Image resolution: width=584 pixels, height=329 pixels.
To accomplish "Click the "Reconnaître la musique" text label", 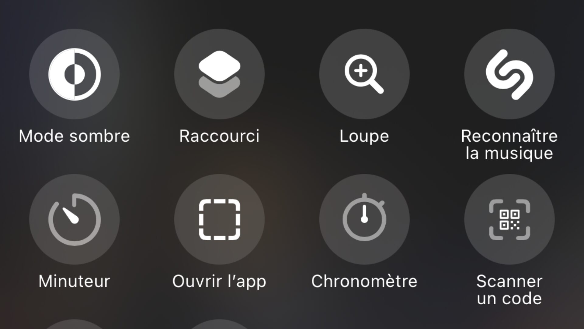I will click(509, 145).
